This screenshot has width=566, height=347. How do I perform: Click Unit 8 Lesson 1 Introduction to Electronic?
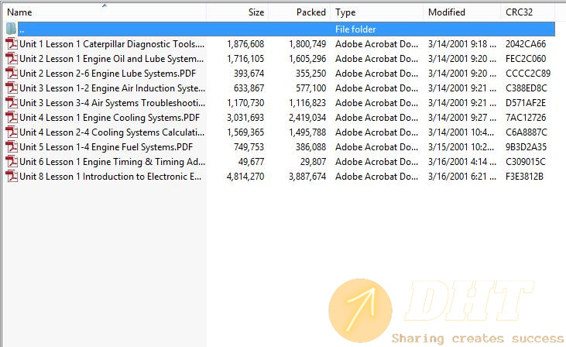pyautogui.click(x=111, y=177)
